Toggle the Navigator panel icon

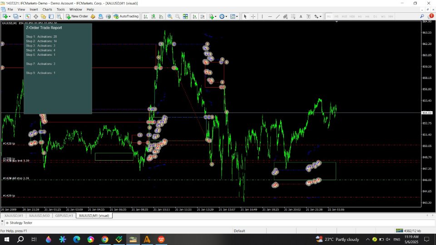(44, 16)
